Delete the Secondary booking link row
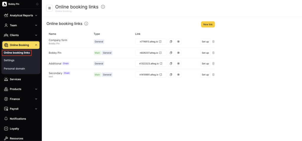Viewport: 302px width, 141px height. (x=214, y=75)
